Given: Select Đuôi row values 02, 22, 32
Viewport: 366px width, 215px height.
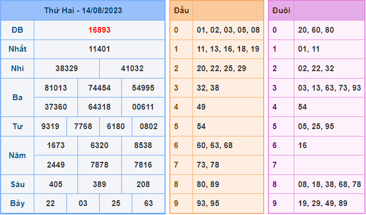Looking at the screenshot, I should [316, 69].
